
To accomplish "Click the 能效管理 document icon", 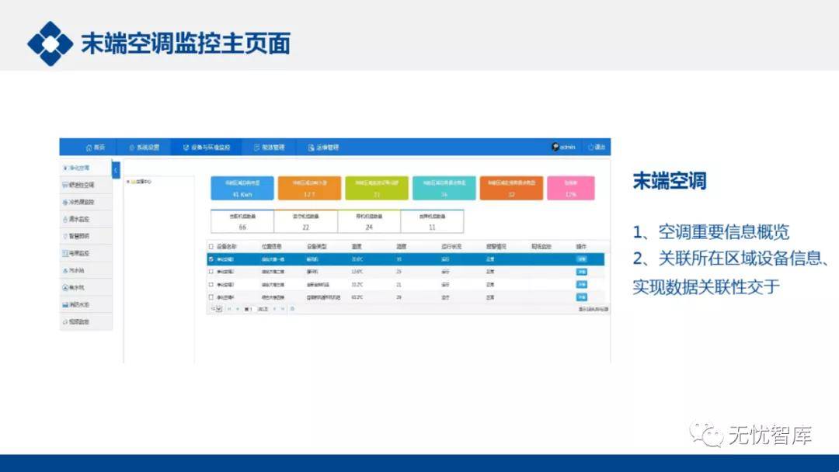I will [x=257, y=147].
